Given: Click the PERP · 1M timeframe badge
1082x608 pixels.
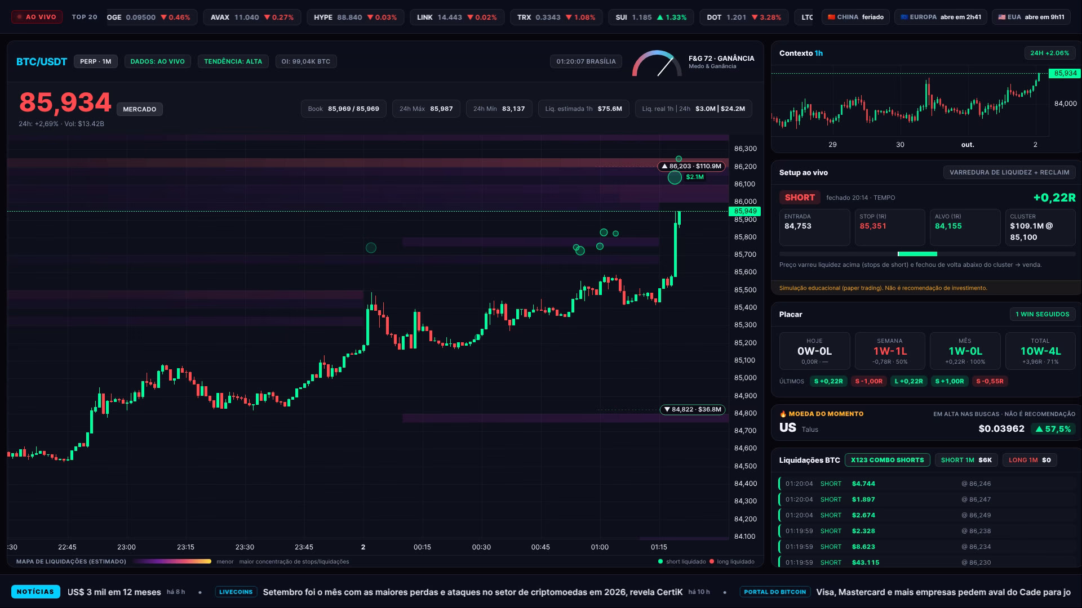Looking at the screenshot, I should pyautogui.click(x=96, y=61).
